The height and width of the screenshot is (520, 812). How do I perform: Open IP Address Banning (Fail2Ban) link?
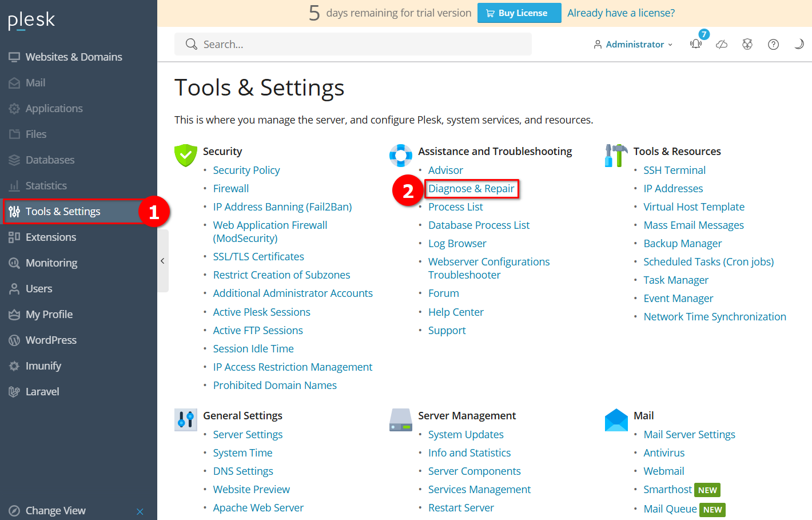click(282, 207)
